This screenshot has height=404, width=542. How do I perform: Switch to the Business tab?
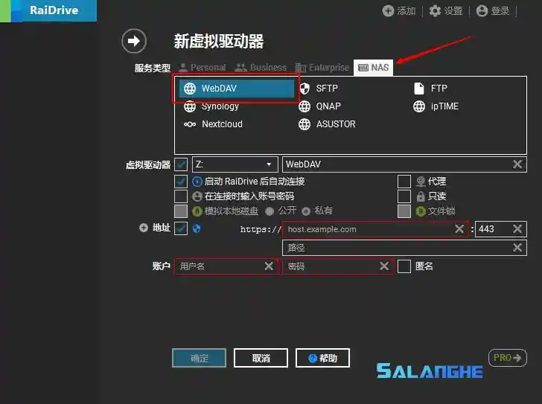261,67
